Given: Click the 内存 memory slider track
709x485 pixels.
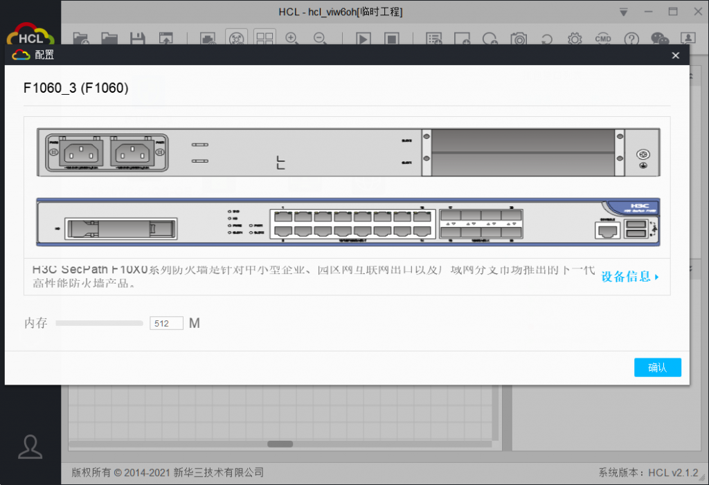Looking at the screenshot, I should click(x=99, y=323).
